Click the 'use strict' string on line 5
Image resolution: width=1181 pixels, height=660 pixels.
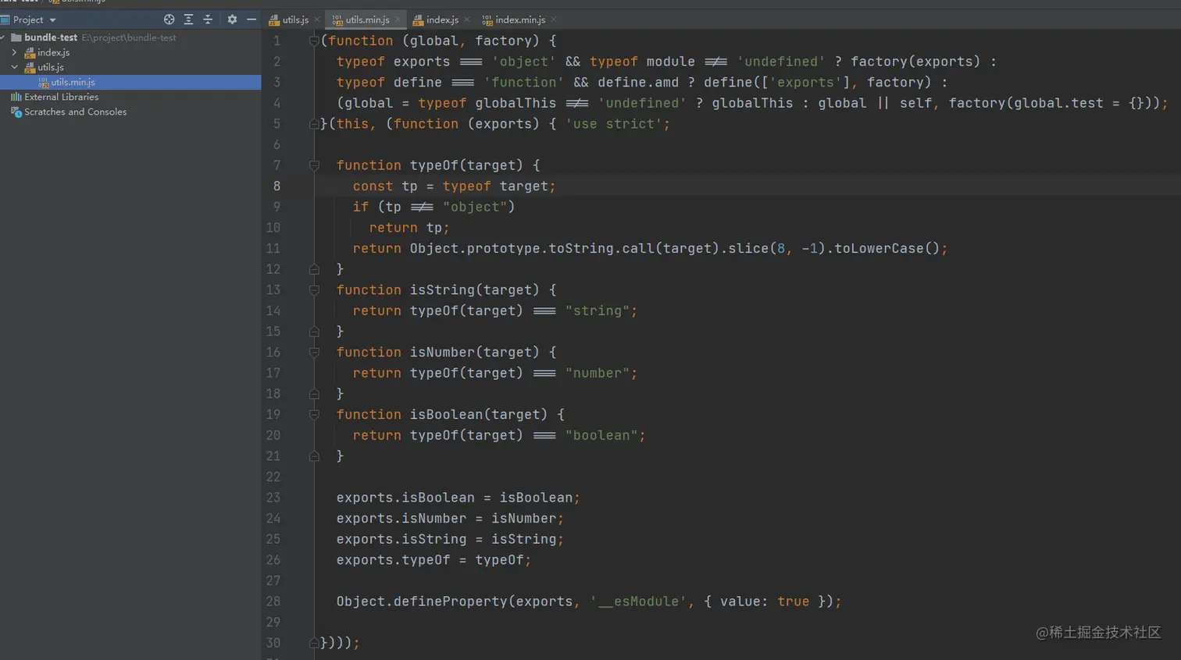tap(613, 124)
